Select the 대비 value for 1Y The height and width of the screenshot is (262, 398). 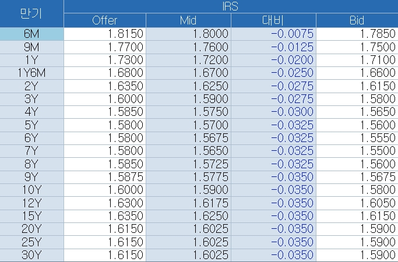[273, 59]
